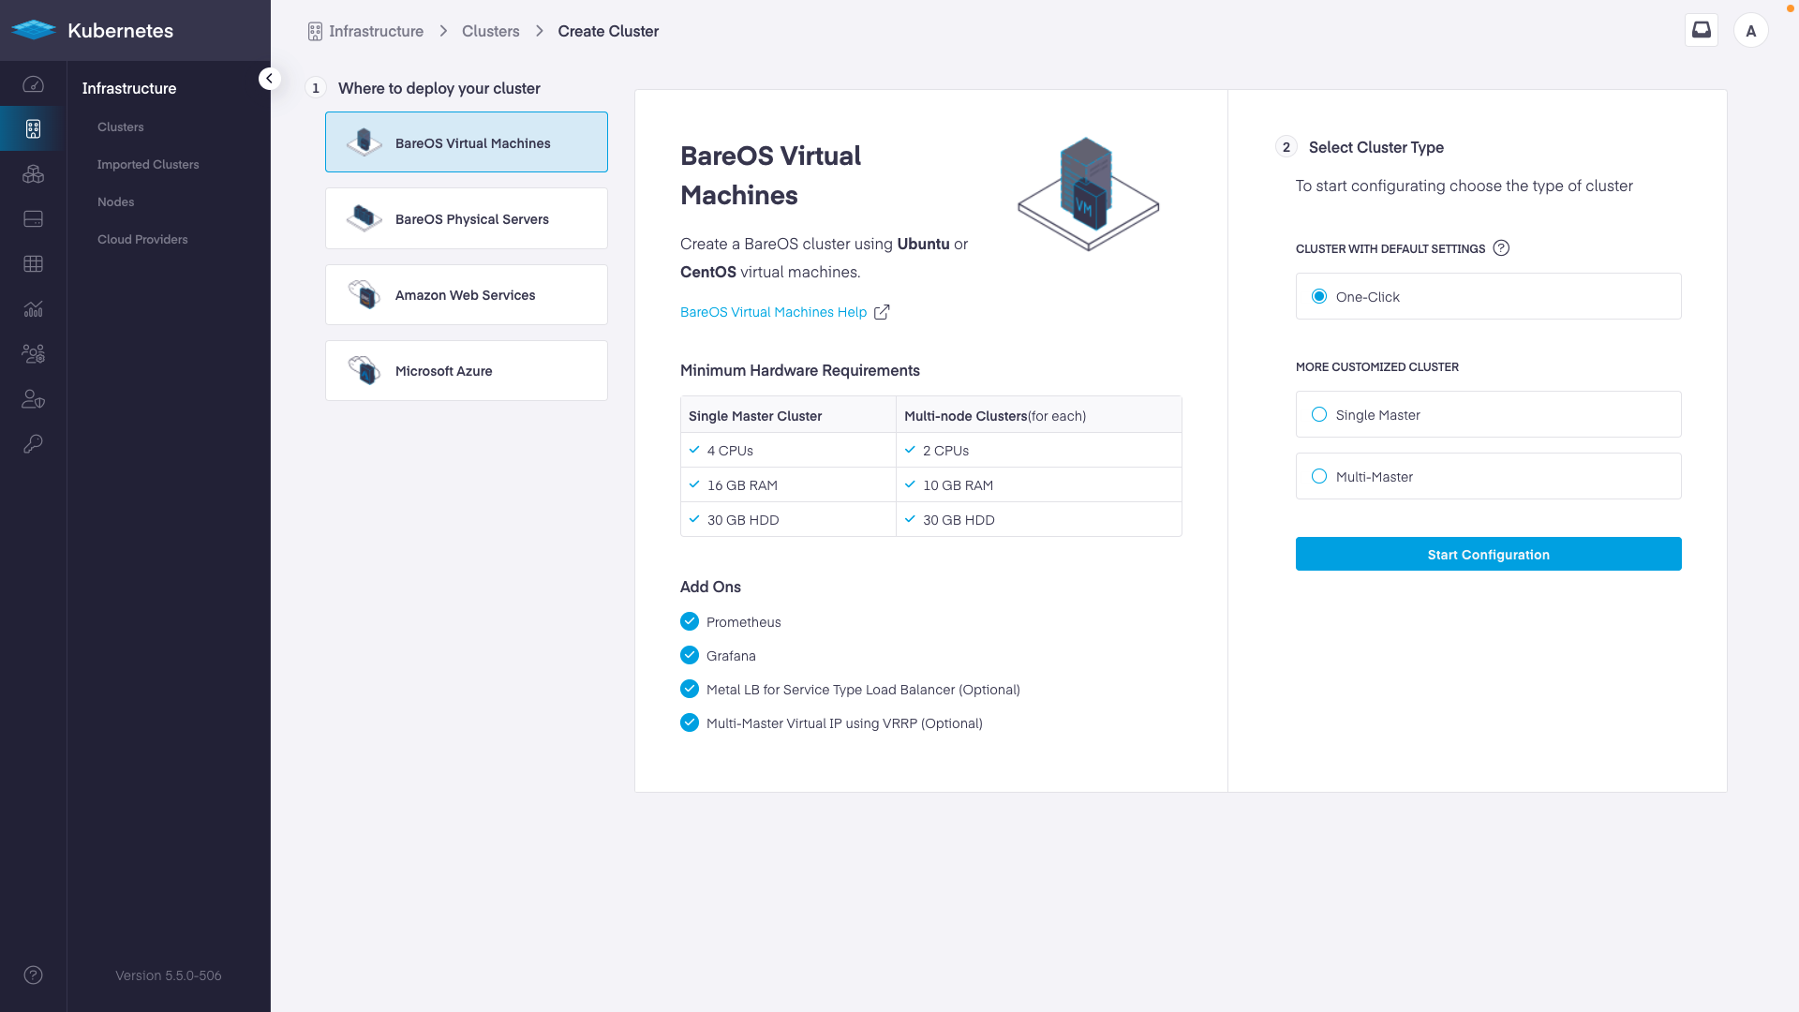Collapse the sidebar with chevron button
The image size is (1799, 1012).
click(x=269, y=79)
